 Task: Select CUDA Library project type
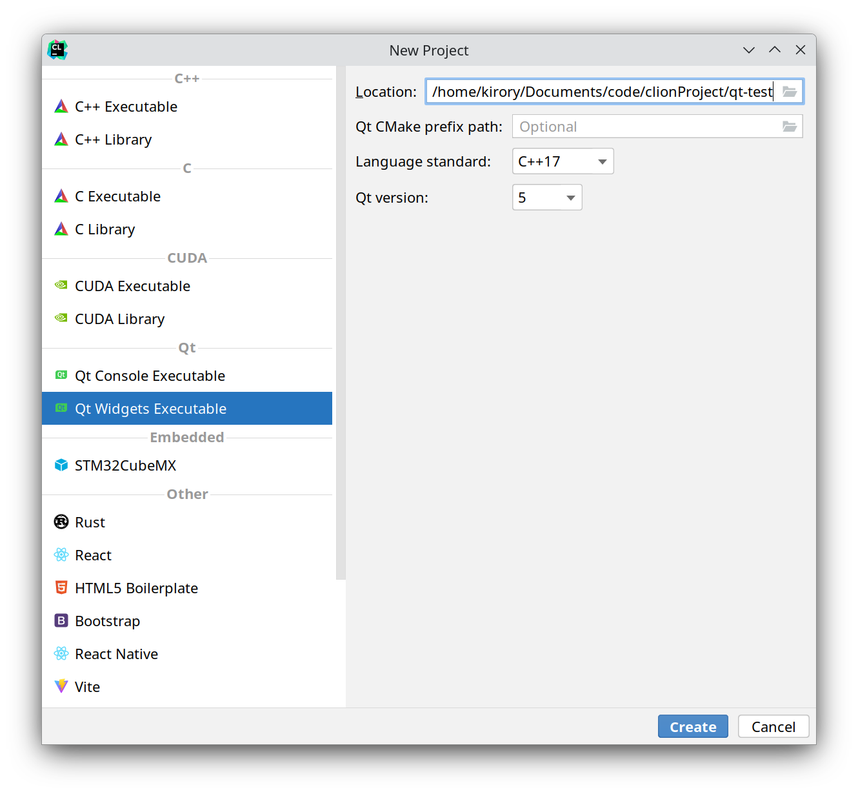coord(187,319)
